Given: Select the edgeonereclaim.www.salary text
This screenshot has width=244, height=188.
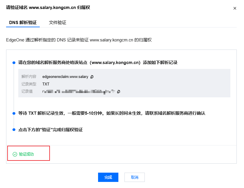Looking at the screenshot, I should coord(65,77).
